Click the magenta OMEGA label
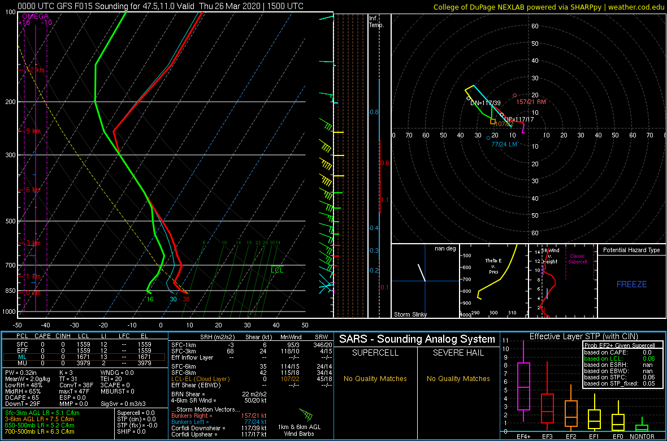 point(35,16)
